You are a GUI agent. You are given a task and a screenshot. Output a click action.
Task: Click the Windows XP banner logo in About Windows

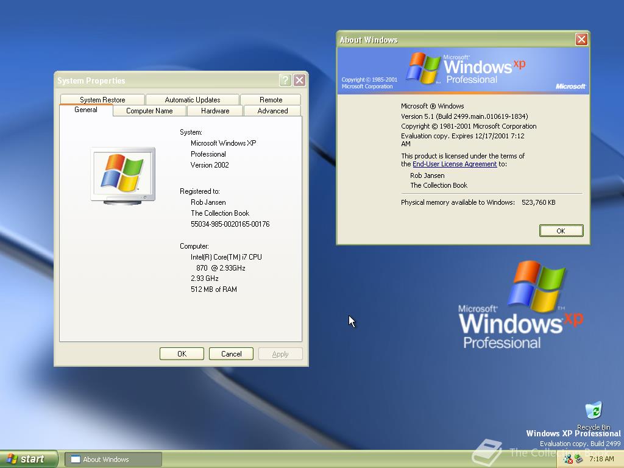click(x=465, y=68)
